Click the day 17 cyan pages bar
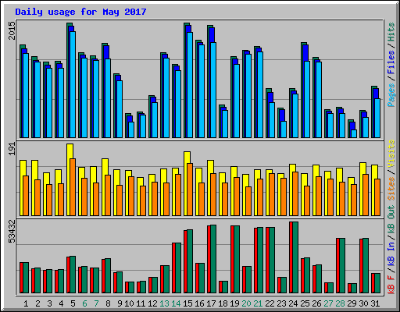400x312 pixels. click(x=213, y=90)
